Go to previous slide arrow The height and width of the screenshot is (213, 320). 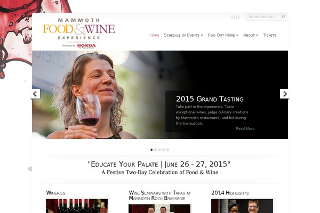coord(35,94)
